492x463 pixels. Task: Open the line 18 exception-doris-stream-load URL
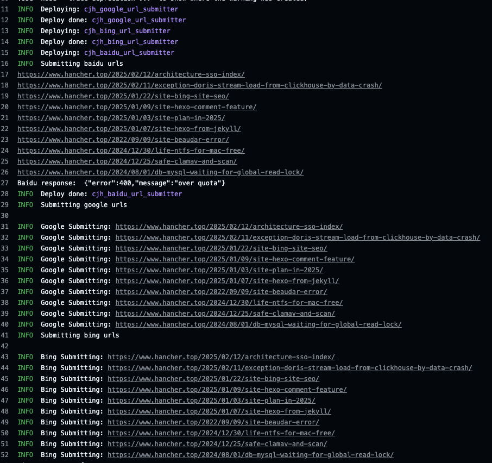coord(199,85)
